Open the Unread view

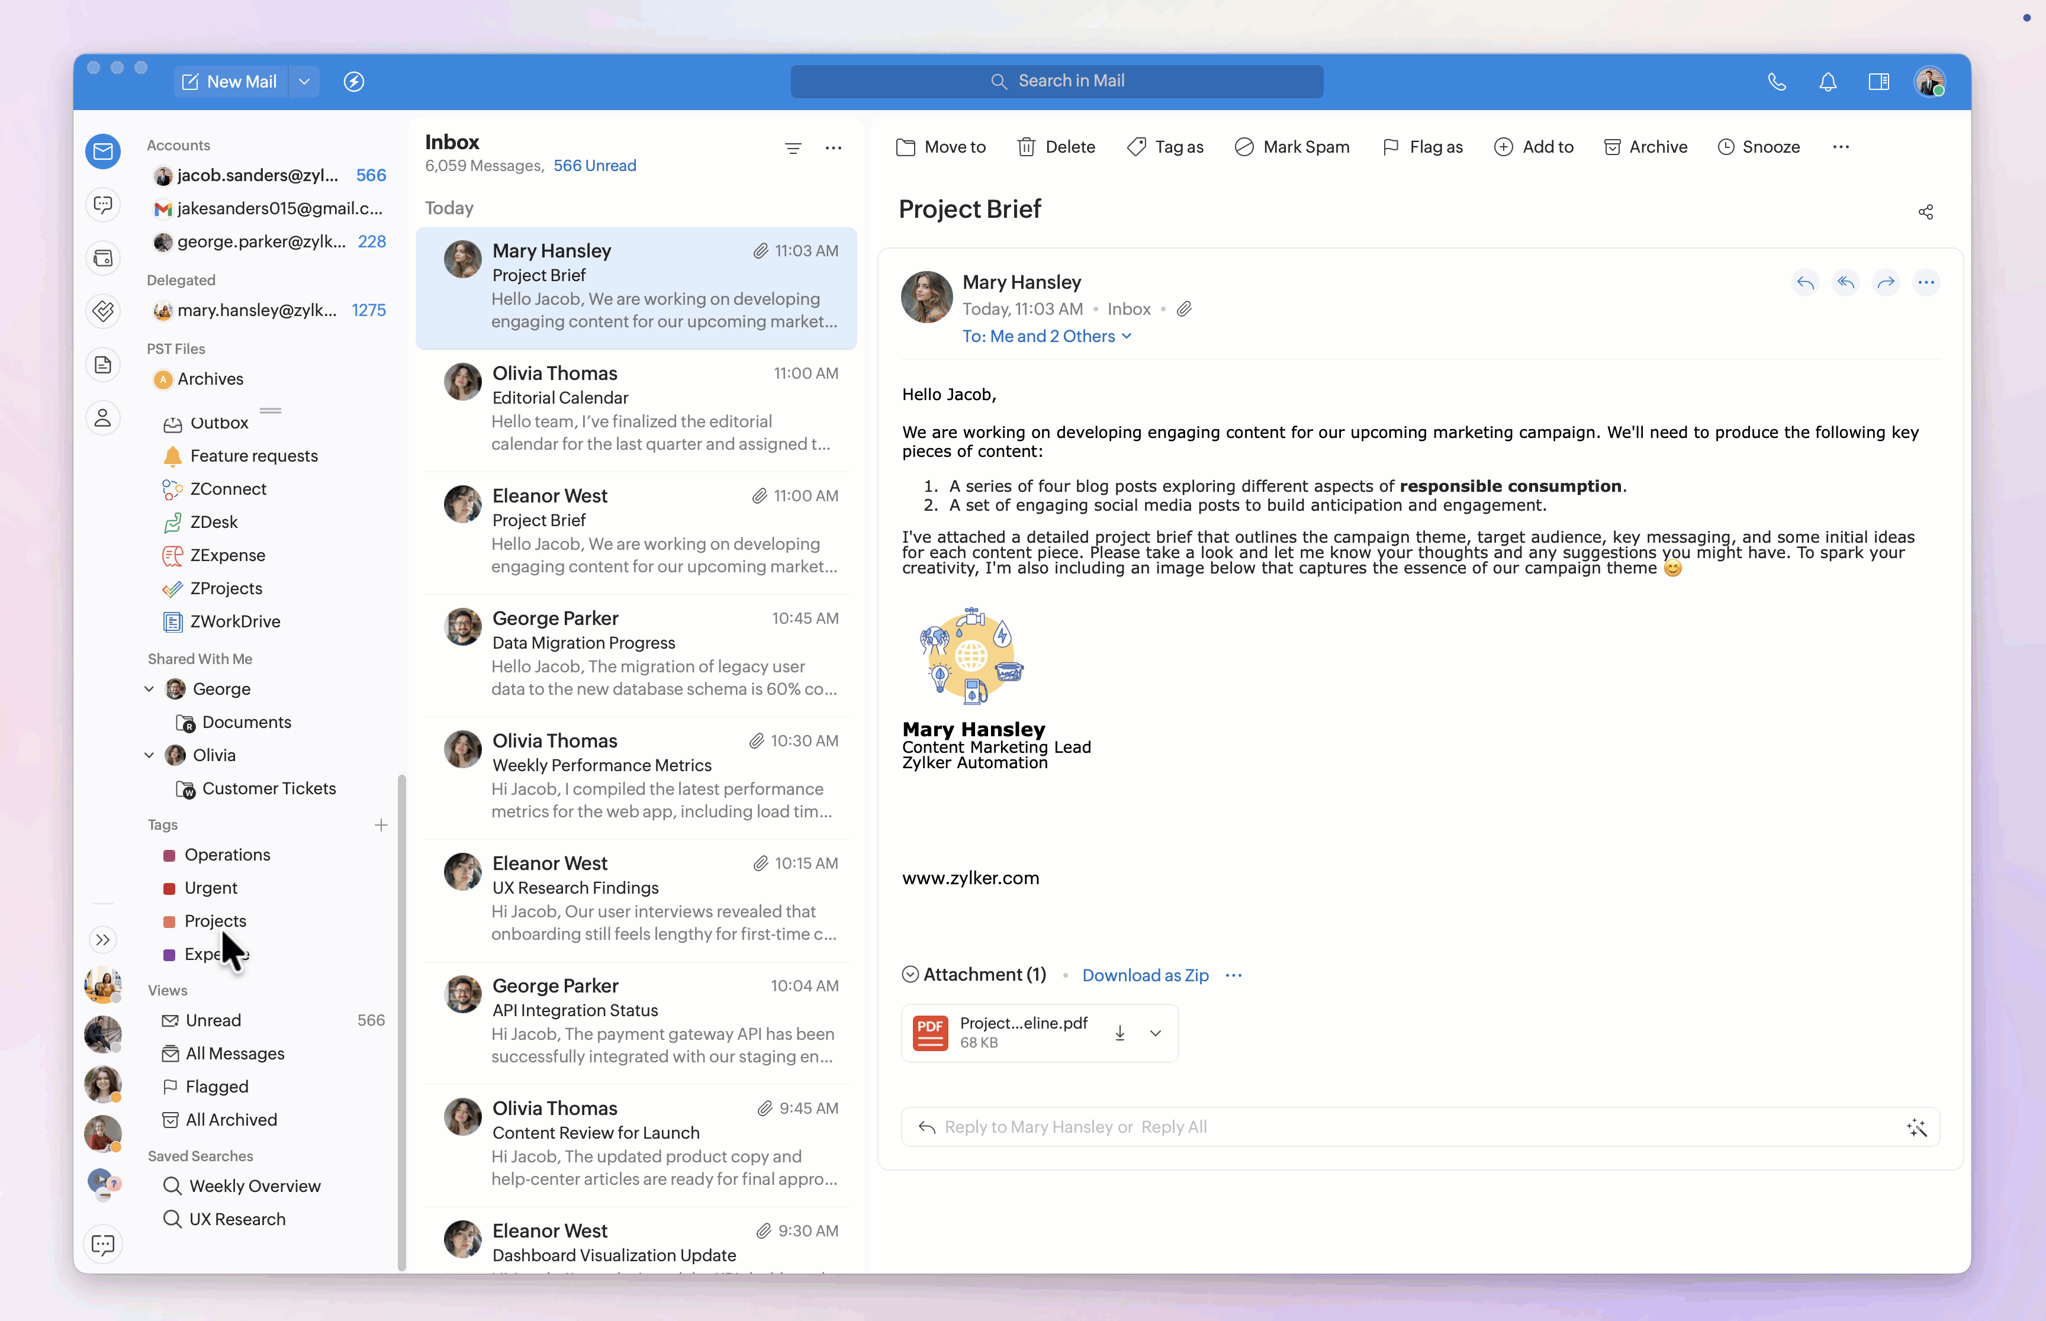[x=213, y=1021]
